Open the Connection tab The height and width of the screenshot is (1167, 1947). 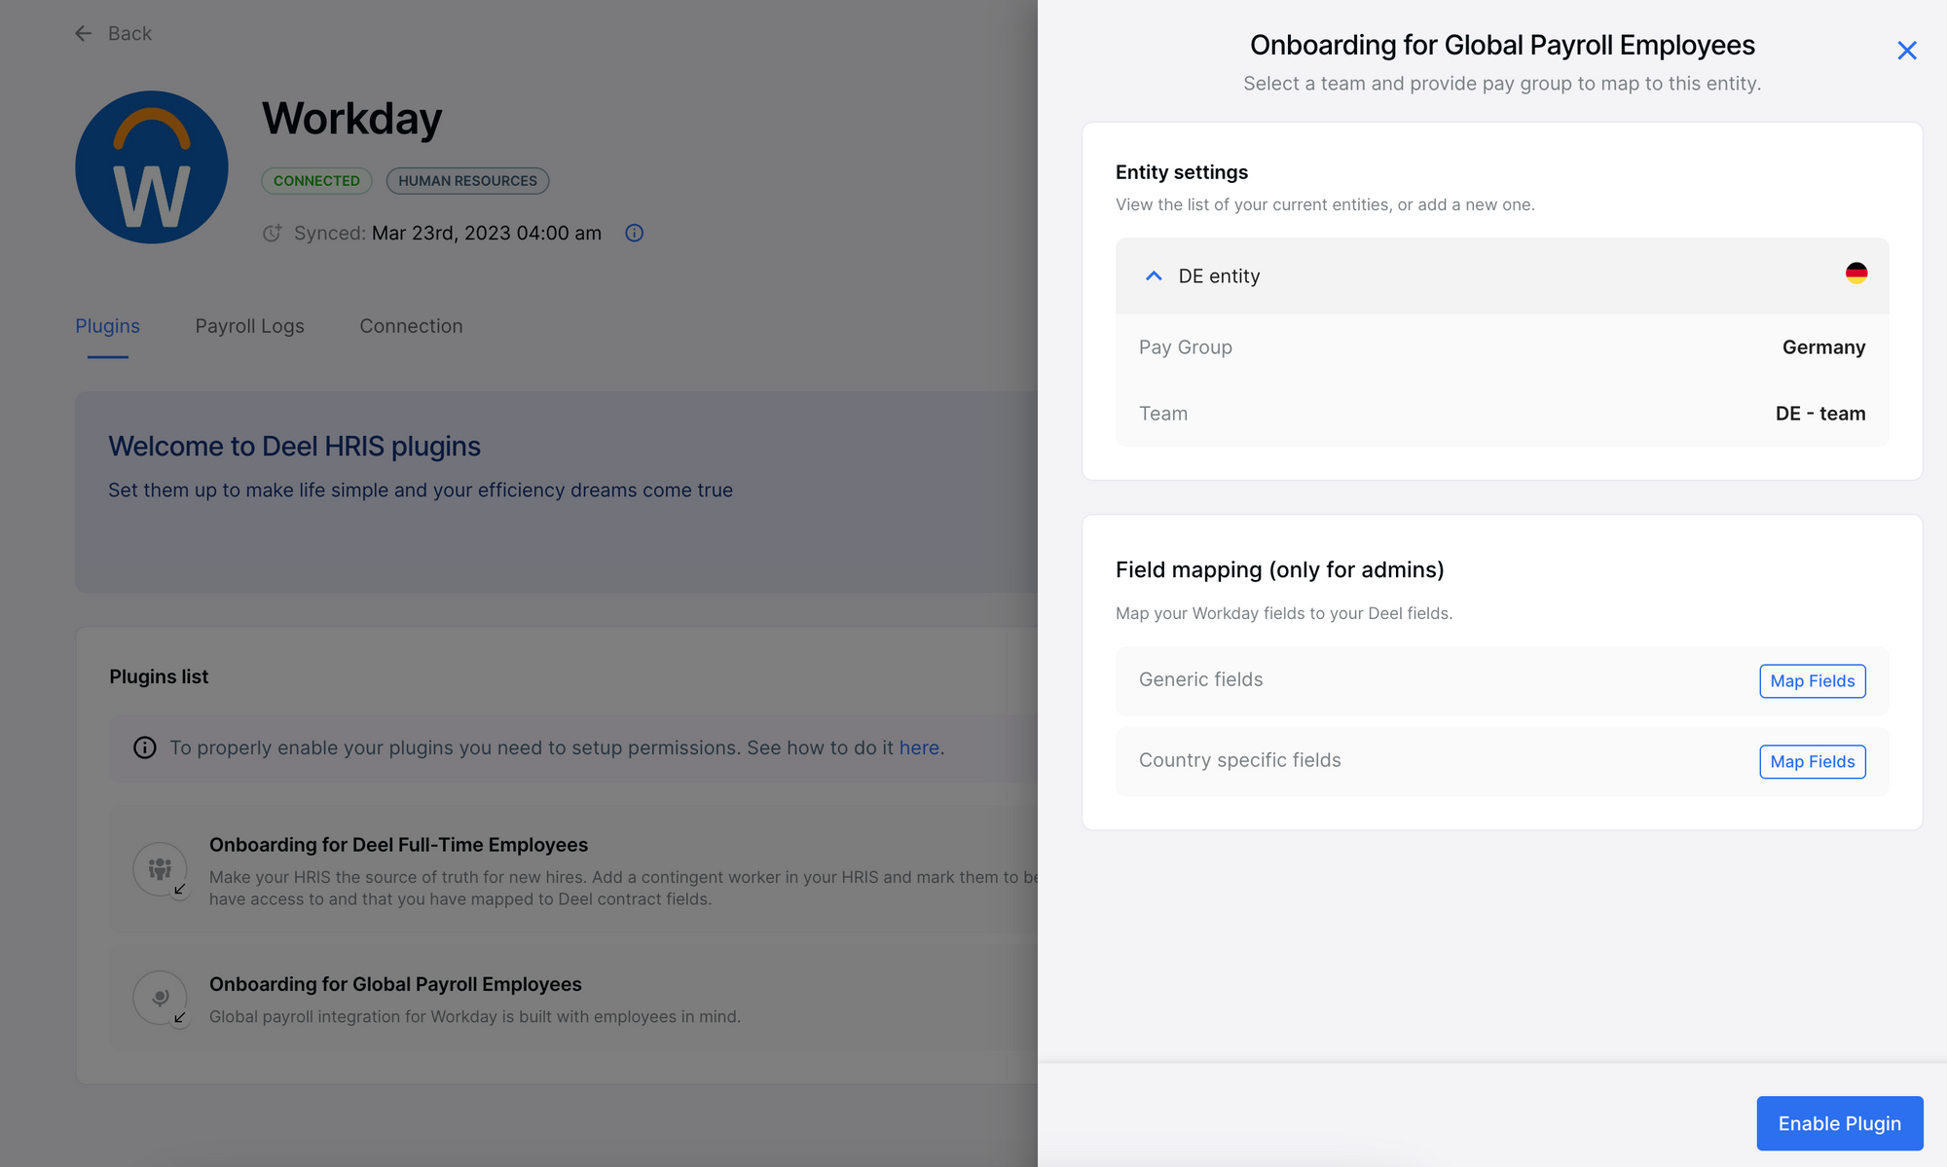(411, 326)
